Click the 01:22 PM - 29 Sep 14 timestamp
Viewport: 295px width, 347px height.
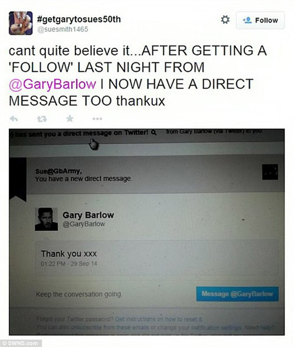69,264
